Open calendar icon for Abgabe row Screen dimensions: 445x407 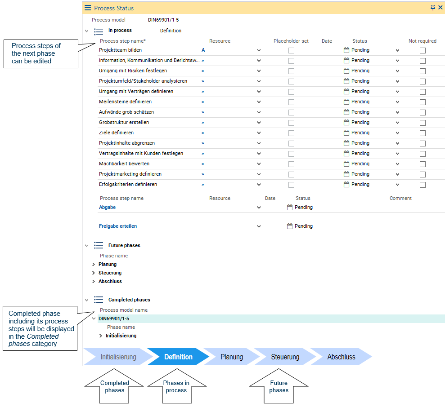(289, 207)
